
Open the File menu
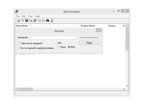click(18, 16)
